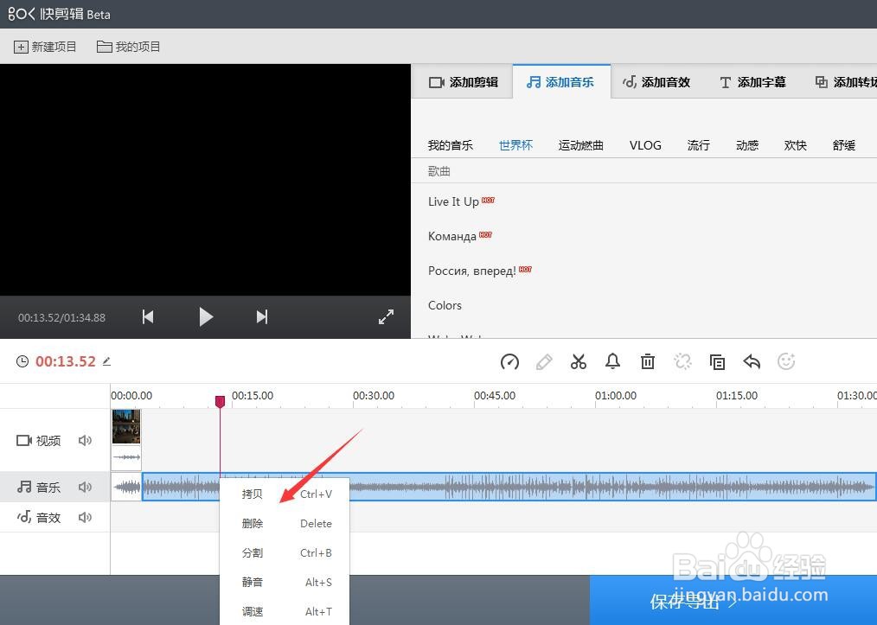Click the trash delete icon
The width and height of the screenshot is (877, 625).
648,361
